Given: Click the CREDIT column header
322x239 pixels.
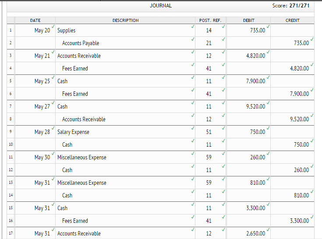Looking at the screenshot, I should 292,21.
